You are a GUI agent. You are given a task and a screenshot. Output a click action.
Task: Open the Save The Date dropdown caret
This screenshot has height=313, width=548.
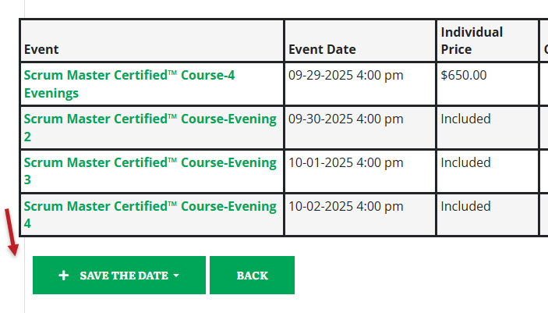coord(176,276)
